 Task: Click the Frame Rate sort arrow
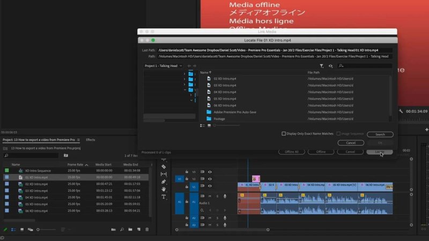[x=86, y=165]
